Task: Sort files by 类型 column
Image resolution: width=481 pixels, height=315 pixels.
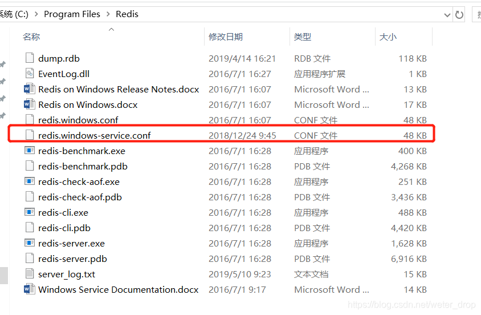Action: click(303, 37)
